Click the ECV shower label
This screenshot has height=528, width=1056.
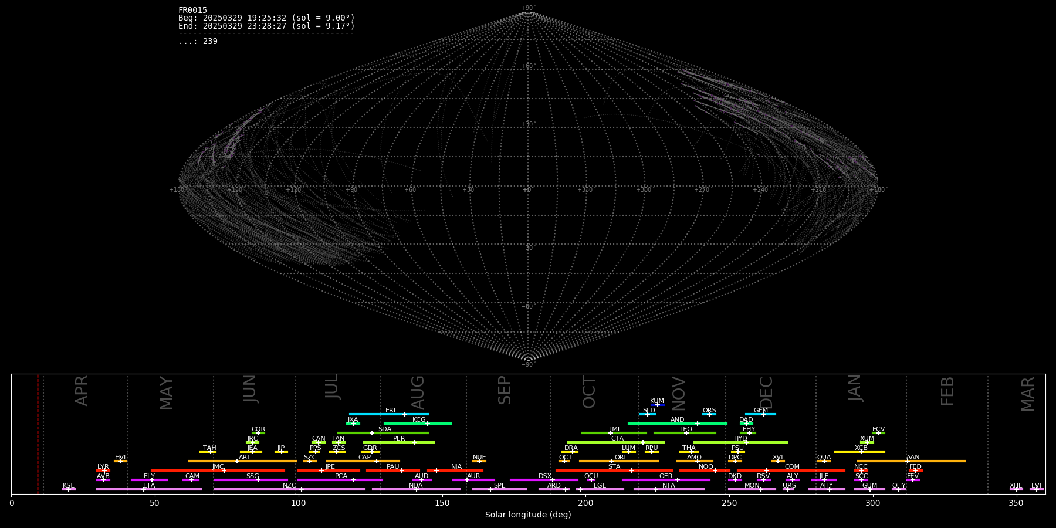(878, 429)
